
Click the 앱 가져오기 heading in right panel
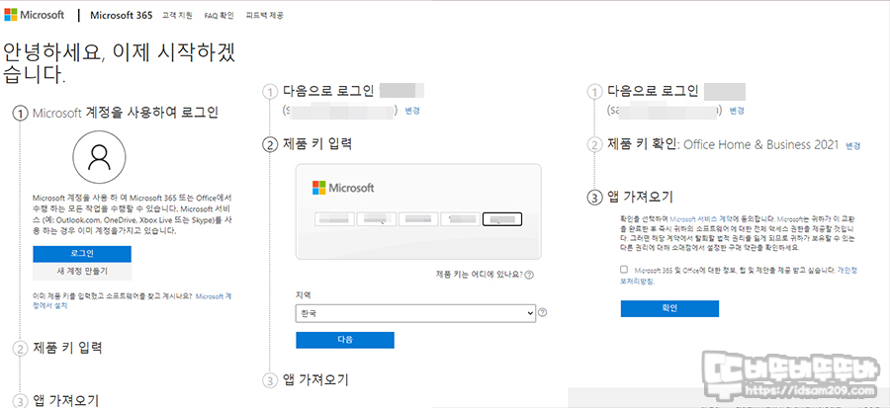(x=640, y=198)
